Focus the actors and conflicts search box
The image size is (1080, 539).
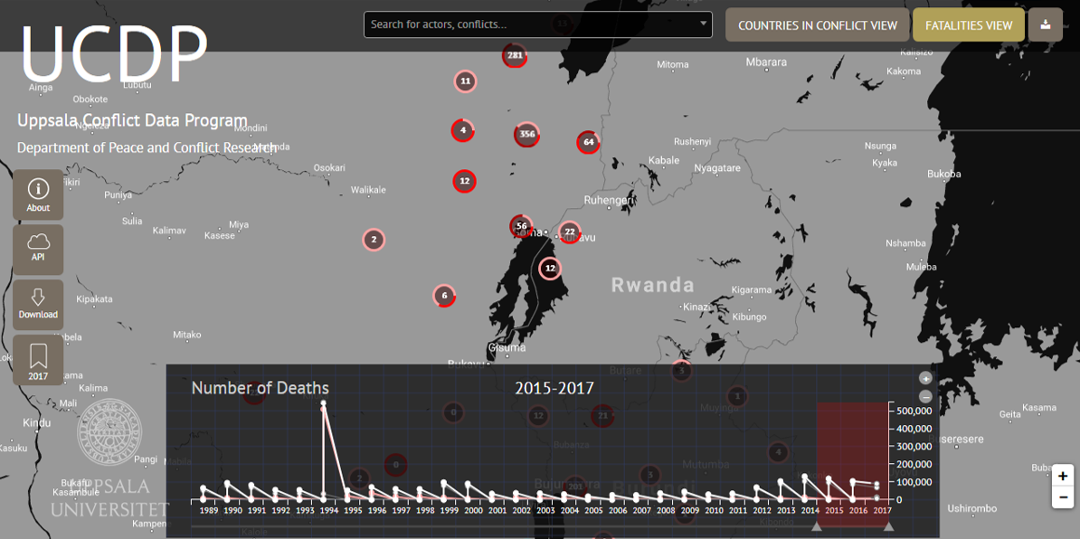tap(538, 24)
